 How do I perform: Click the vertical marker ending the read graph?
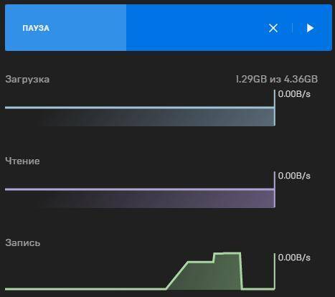pyautogui.click(x=275, y=189)
